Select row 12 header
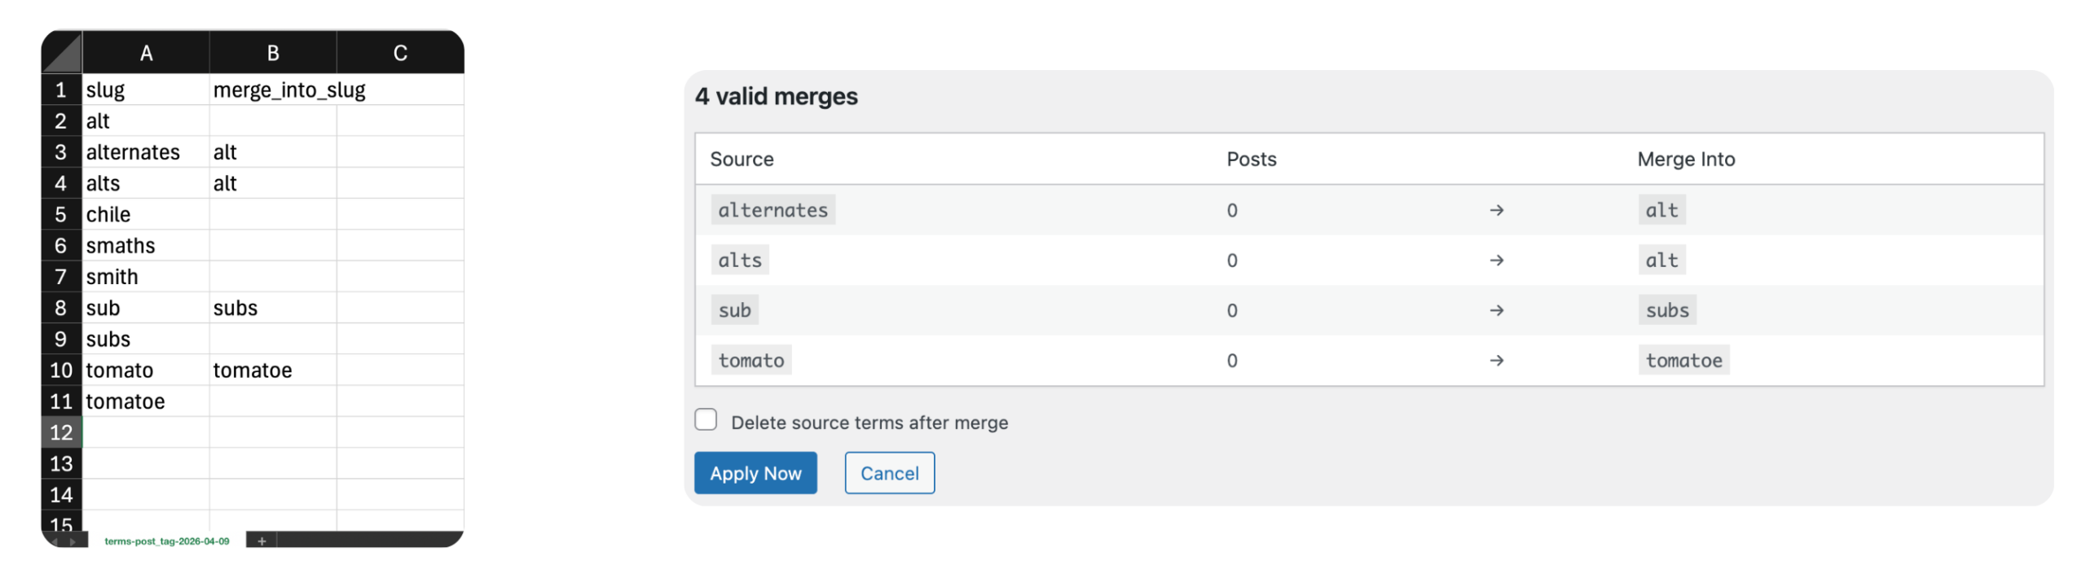Screen dimensions: 2086x587 [x=61, y=432]
